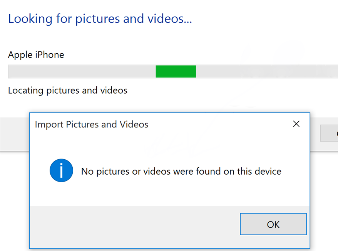Click the "Locating pictures and videos" status text

[x=67, y=91]
